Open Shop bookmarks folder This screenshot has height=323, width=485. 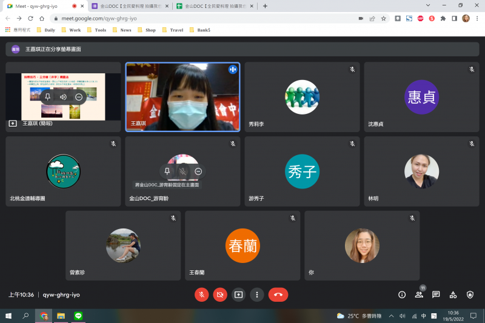tap(147, 30)
